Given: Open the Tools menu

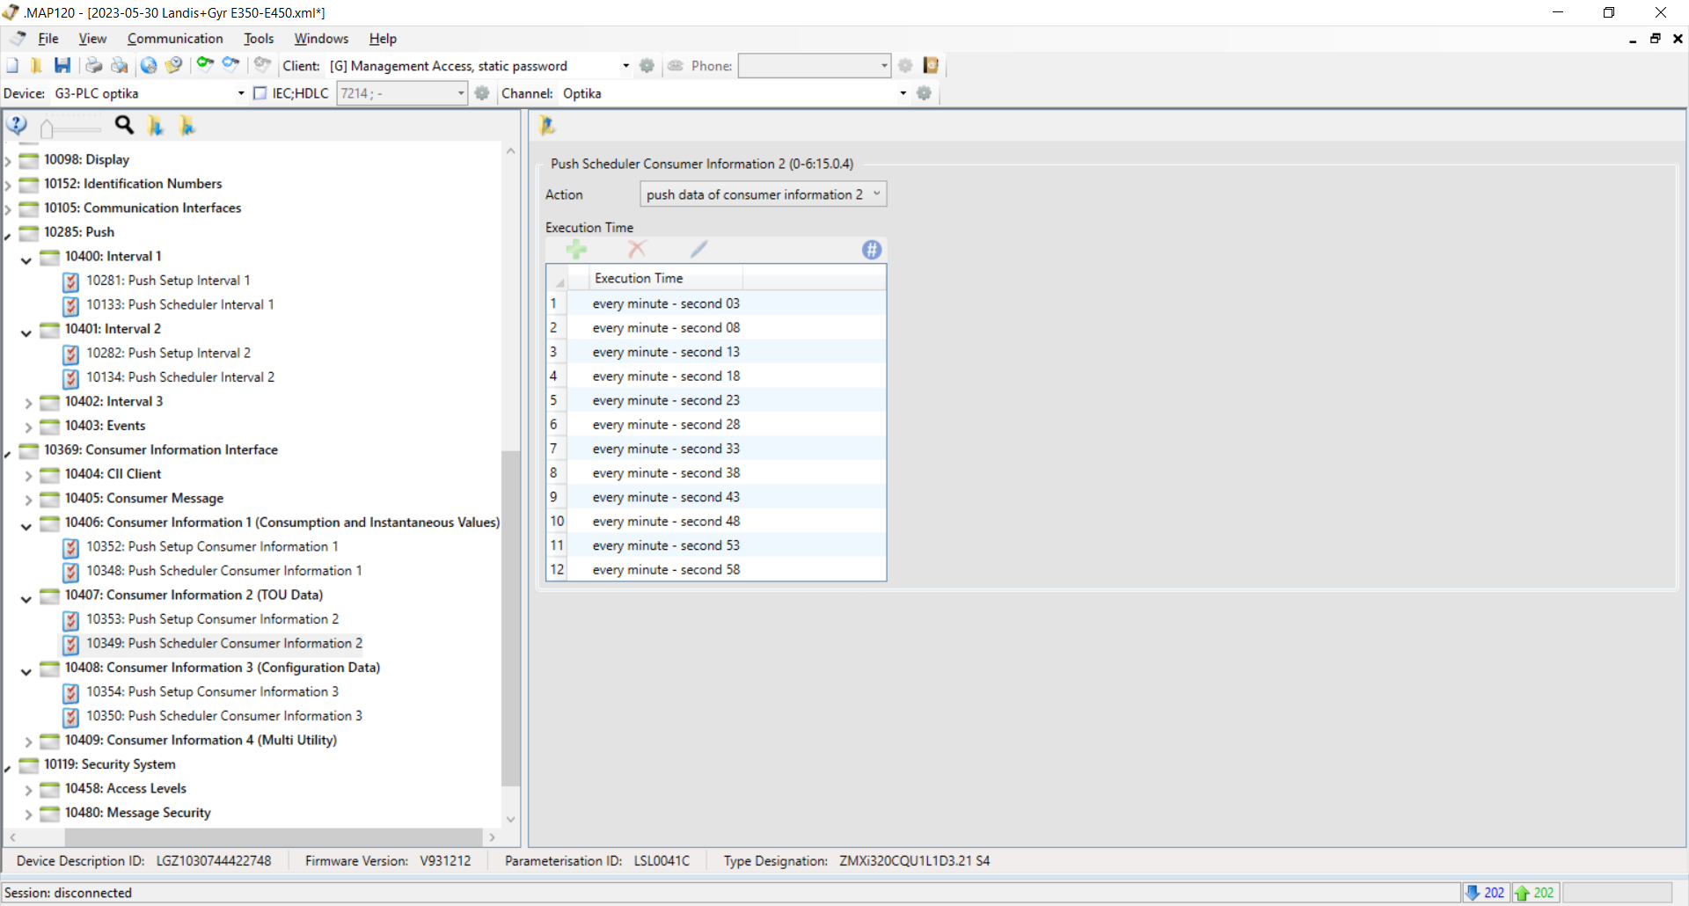Looking at the screenshot, I should pos(259,39).
